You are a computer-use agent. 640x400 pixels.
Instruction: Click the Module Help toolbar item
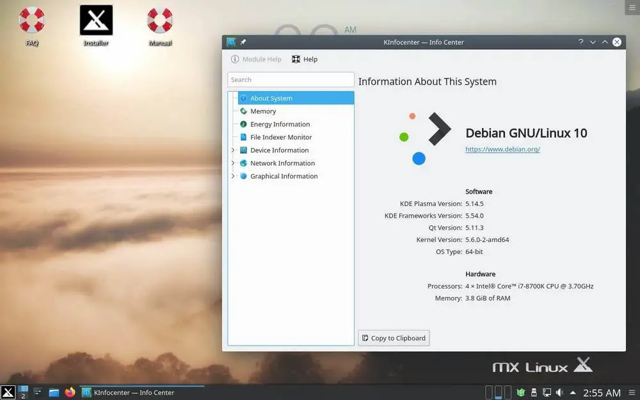256,59
